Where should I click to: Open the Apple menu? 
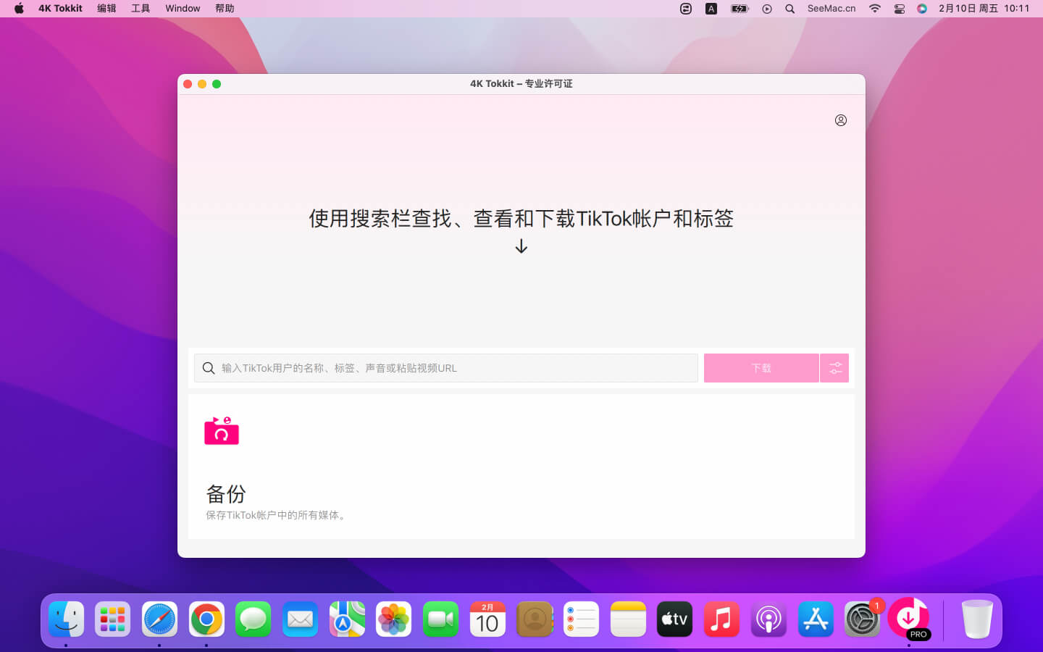(x=19, y=9)
